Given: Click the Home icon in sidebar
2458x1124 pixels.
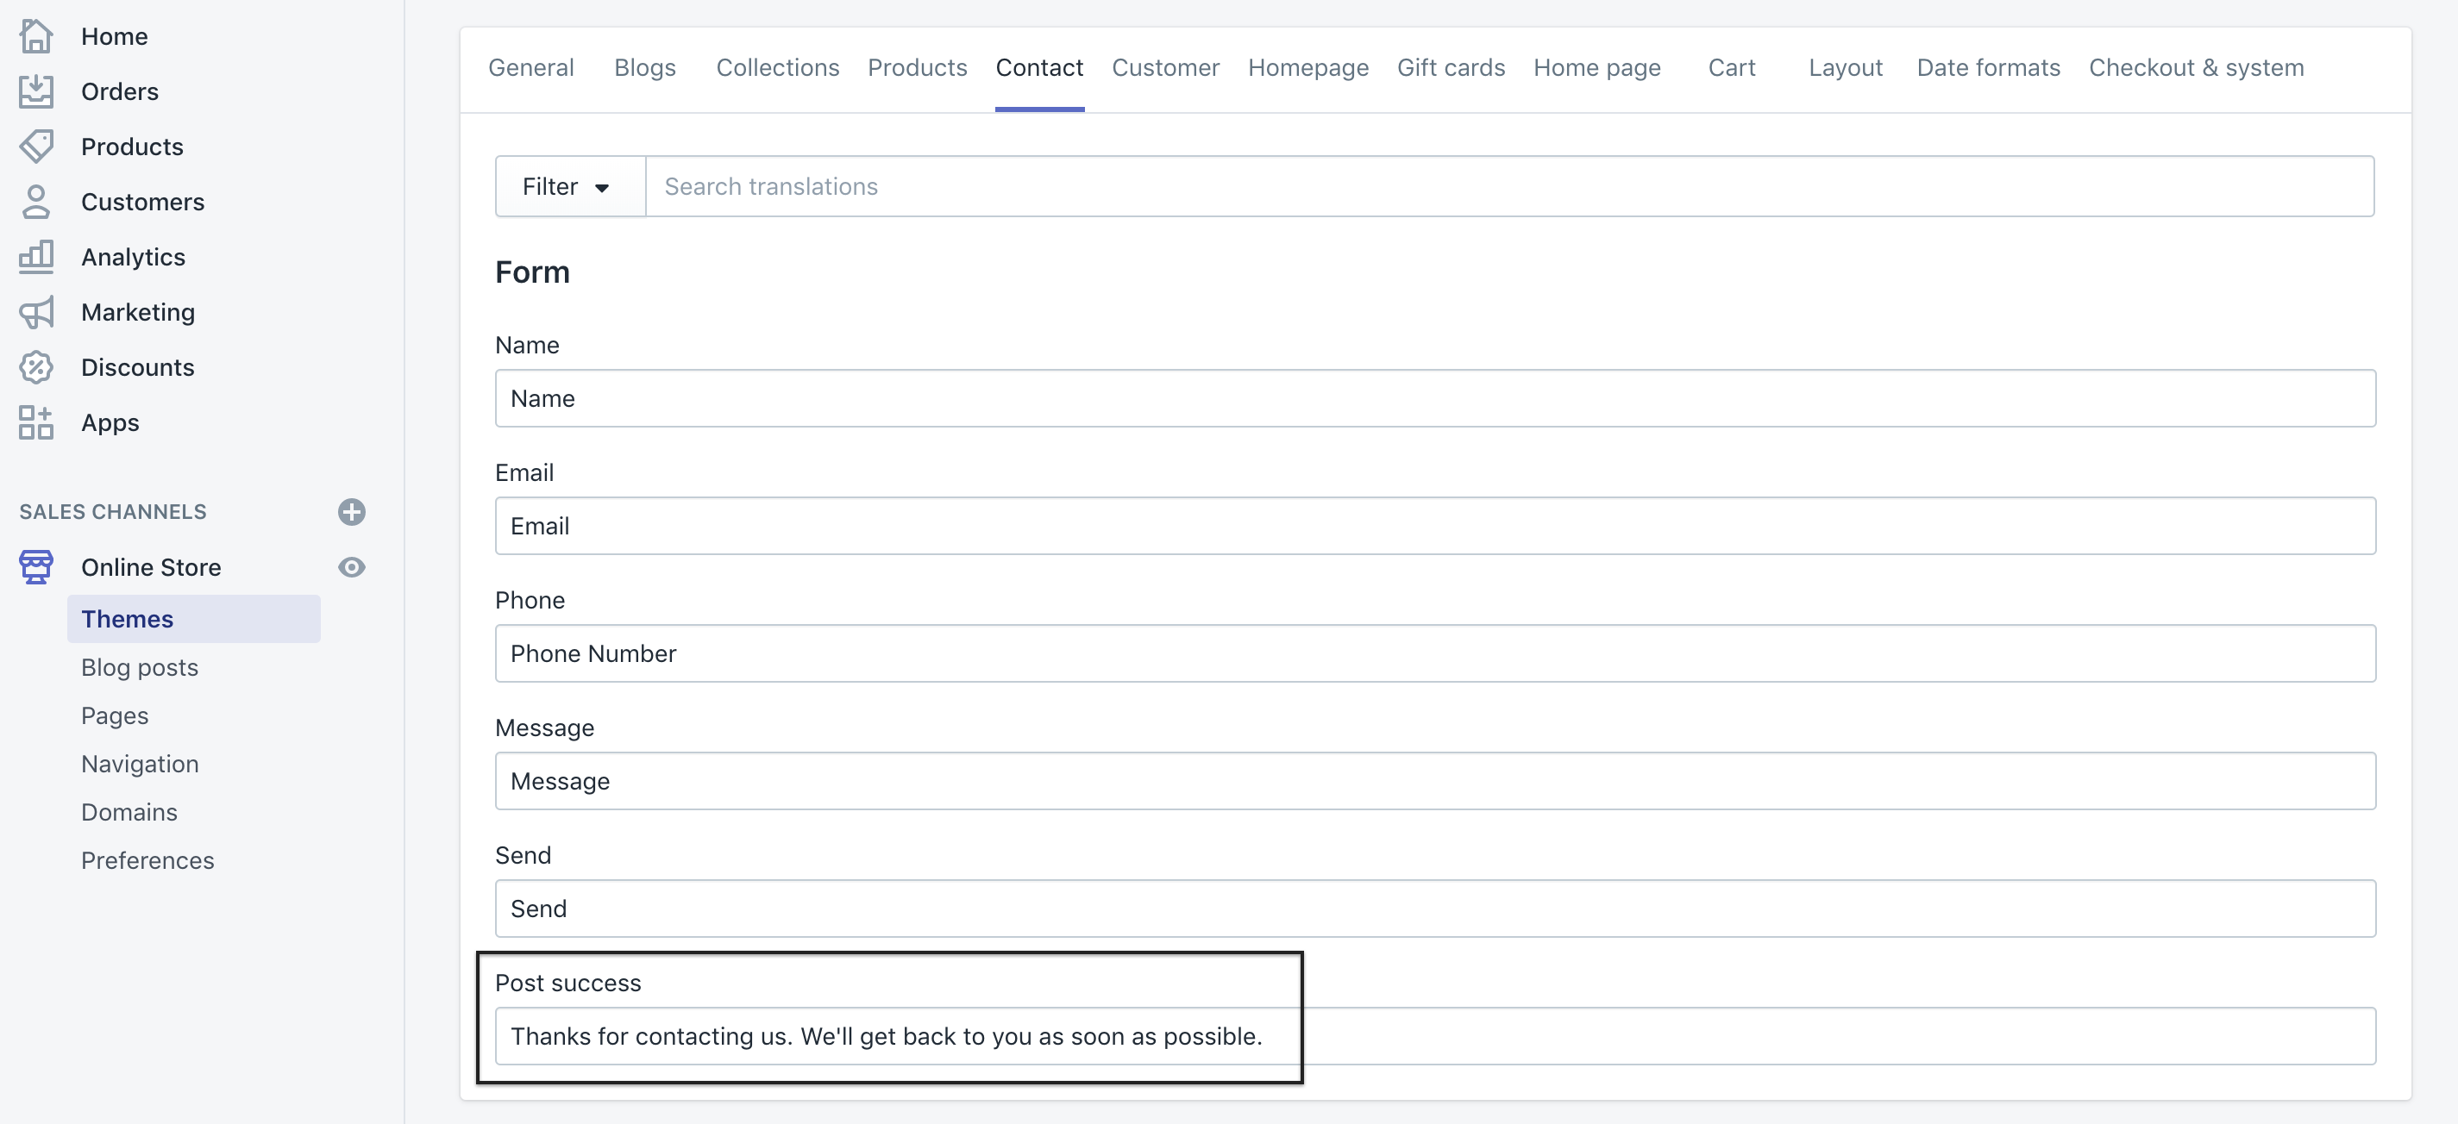Looking at the screenshot, I should click(36, 36).
